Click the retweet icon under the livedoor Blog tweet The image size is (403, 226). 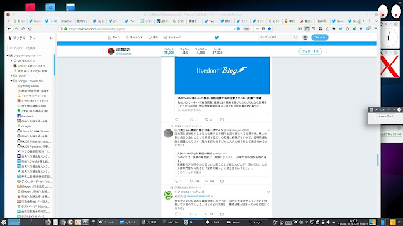191,119
